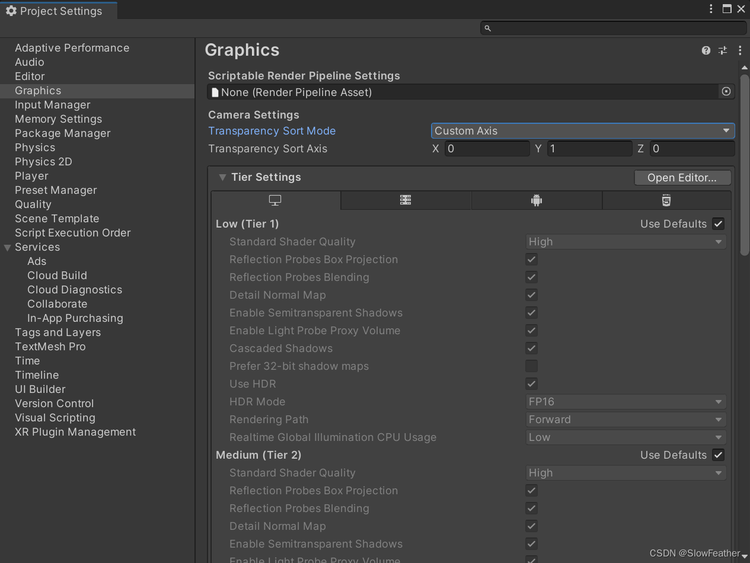The height and width of the screenshot is (563, 750).
Task: Toggle Use Defaults for Medium Tier 2
Action: pyautogui.click(x=718, y=455)
